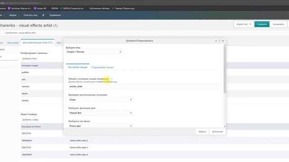
Task: Select the Name of the video 4 cell
Action: click(79, 155)
